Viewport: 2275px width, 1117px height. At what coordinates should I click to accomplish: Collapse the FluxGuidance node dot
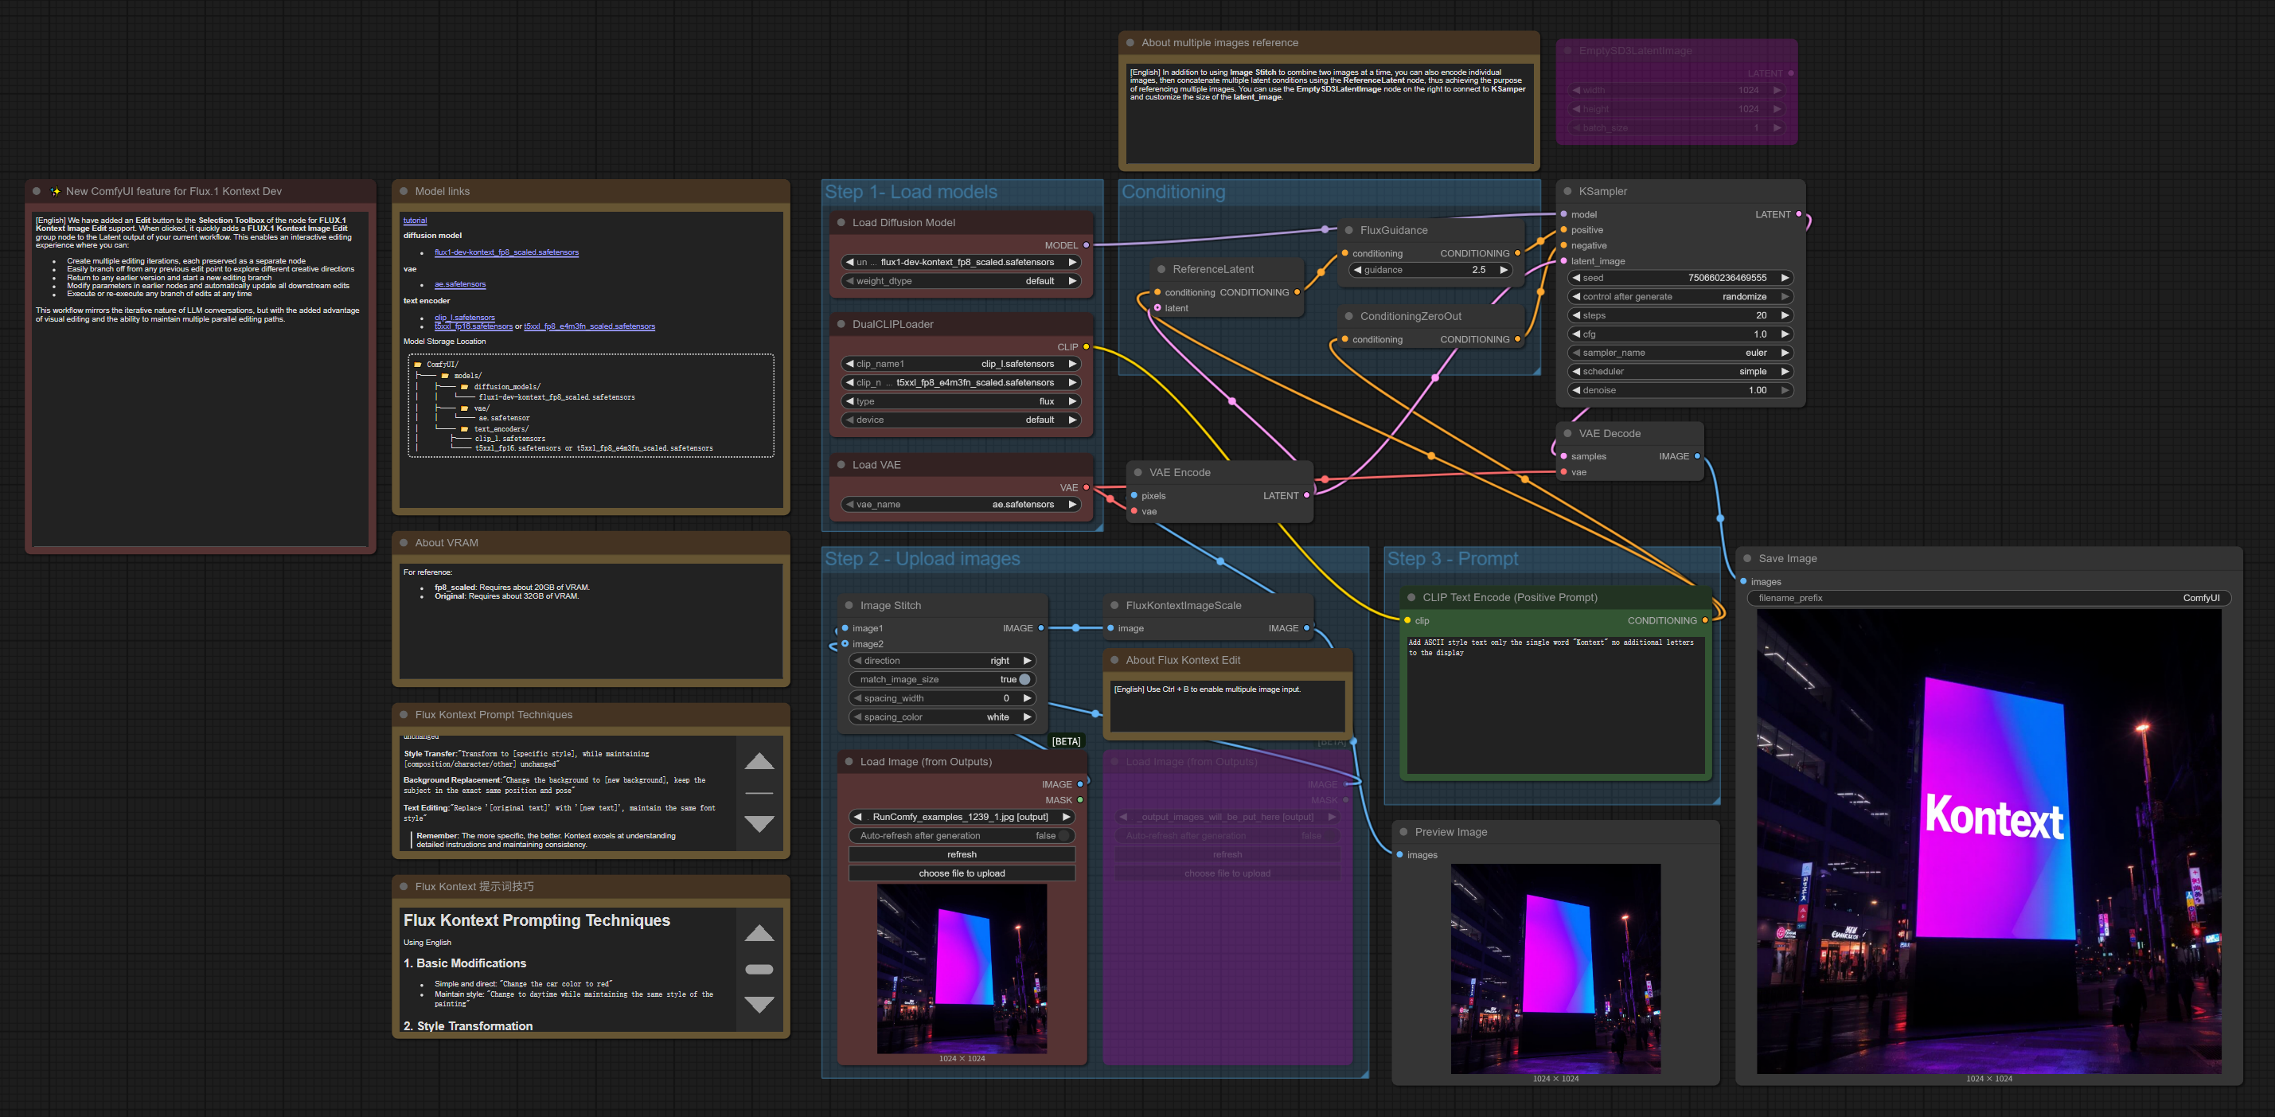(x=1349, y=230)
